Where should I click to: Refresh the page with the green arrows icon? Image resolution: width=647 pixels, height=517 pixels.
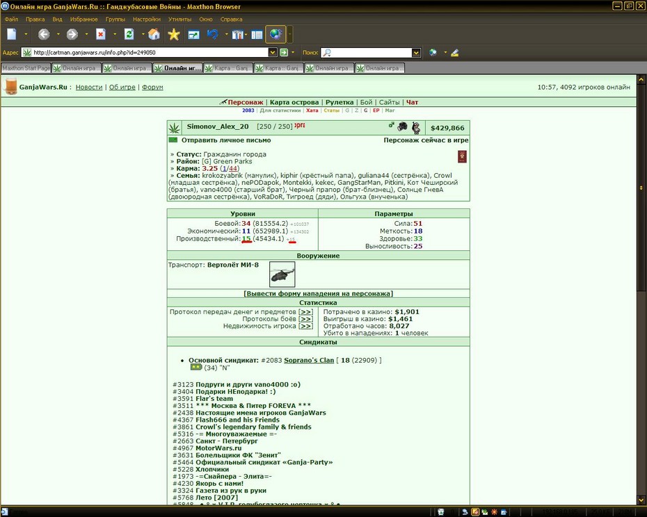click(x=129, y=35)
